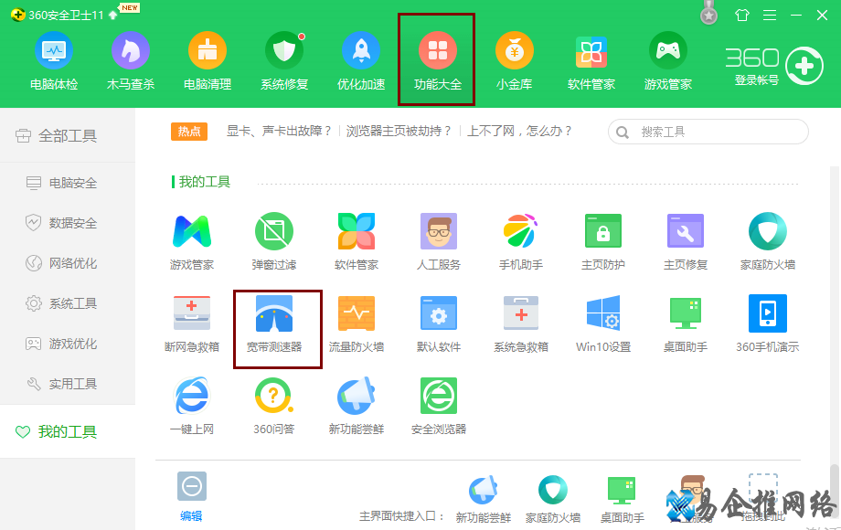Image resolution: width=841 pixels, height=530 pixels.
Task: Run 木马查杀 trojan scan
Action: (130, 59)
